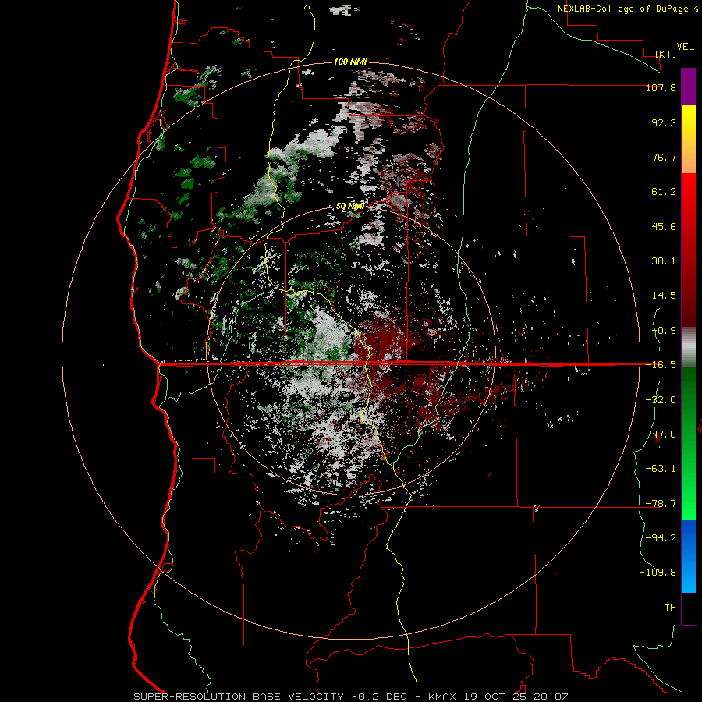Select the -78.7 scale value
This screenshot has height=702, width=702.
click(661, 504)
